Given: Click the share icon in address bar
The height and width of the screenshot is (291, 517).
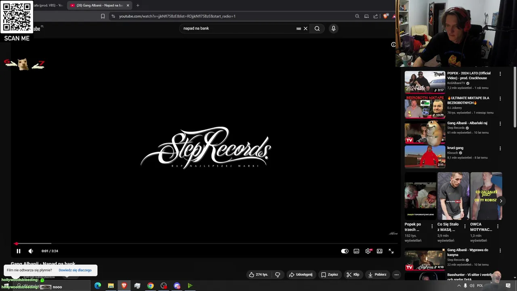Looking at the screenshot, I should click(376, 16).
